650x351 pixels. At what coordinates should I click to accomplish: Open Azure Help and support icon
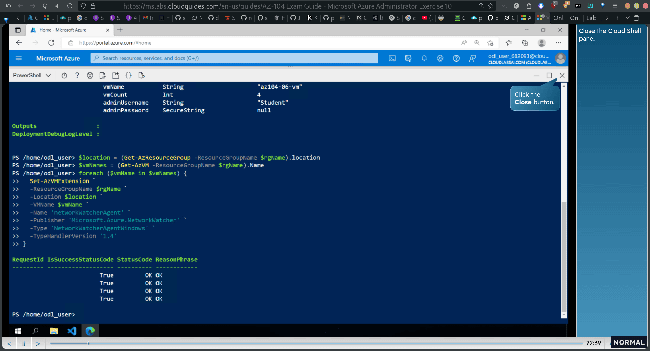click(x=456, y=58)
